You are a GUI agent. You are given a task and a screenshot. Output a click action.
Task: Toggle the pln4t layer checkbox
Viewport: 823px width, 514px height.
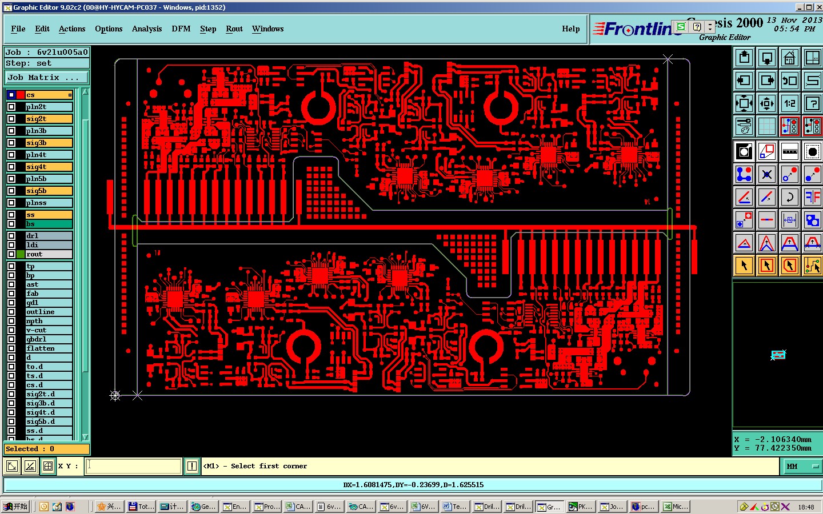tap(11, 155)
